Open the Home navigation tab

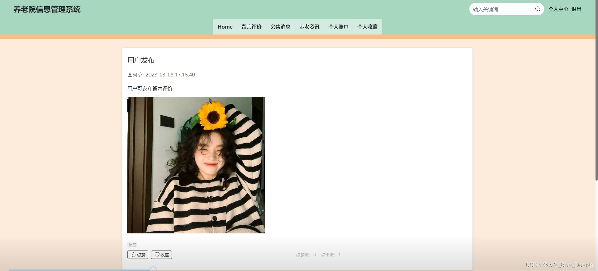[225, 27]
